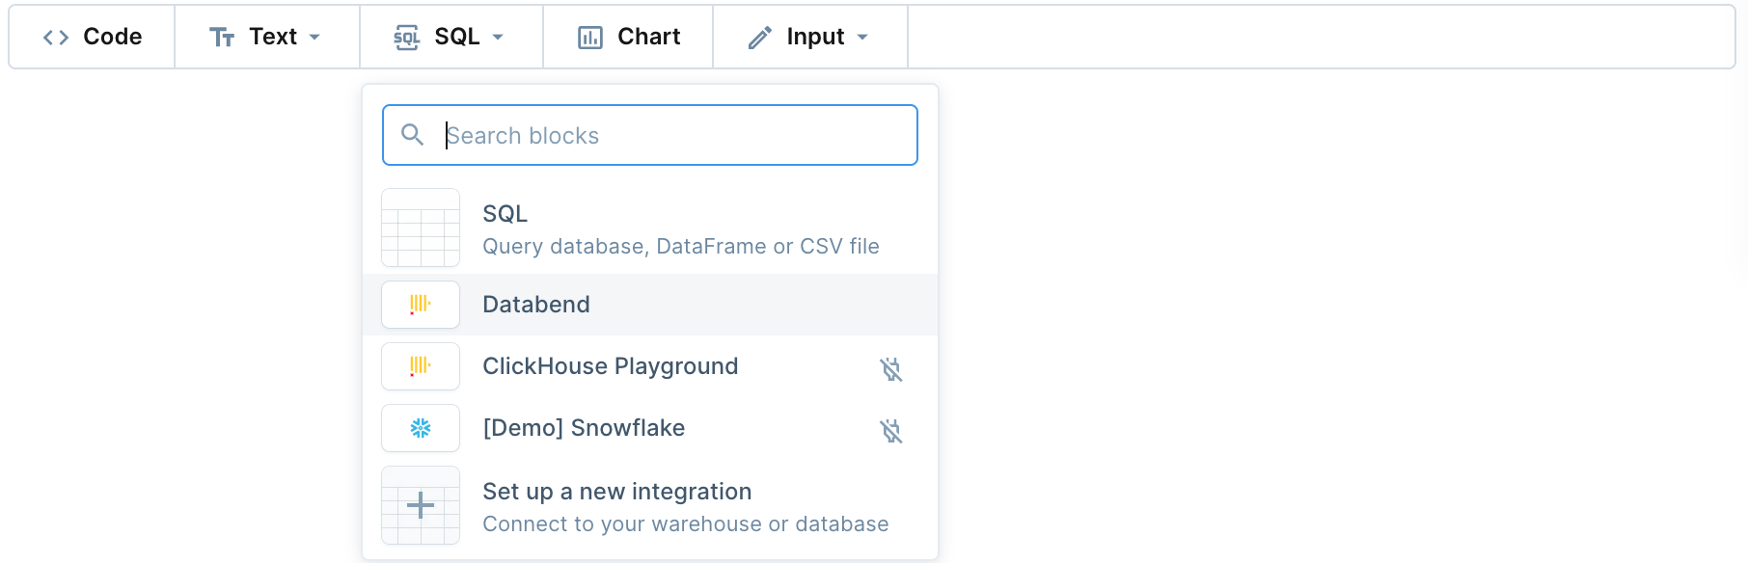Pick the [Demo] Snowflake integration

coord(650,428)
